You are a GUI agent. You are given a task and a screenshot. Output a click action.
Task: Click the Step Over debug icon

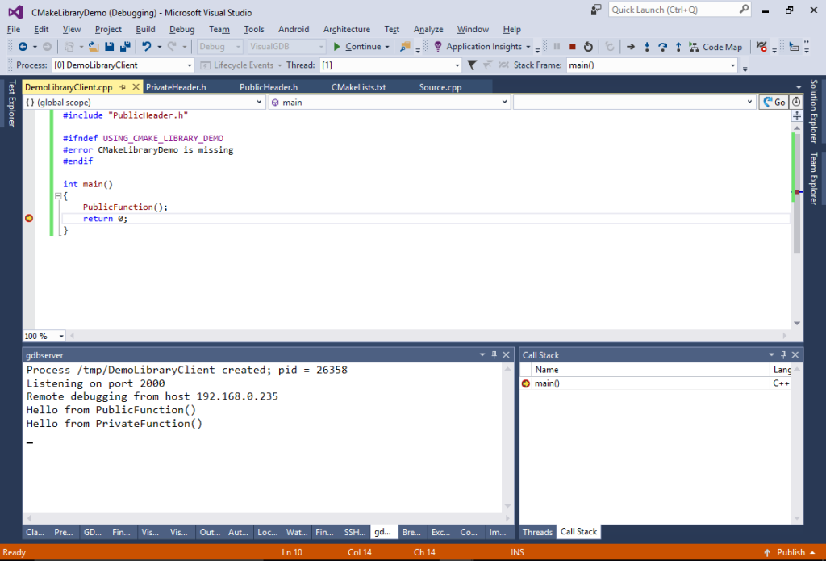(x=663, y=46)
